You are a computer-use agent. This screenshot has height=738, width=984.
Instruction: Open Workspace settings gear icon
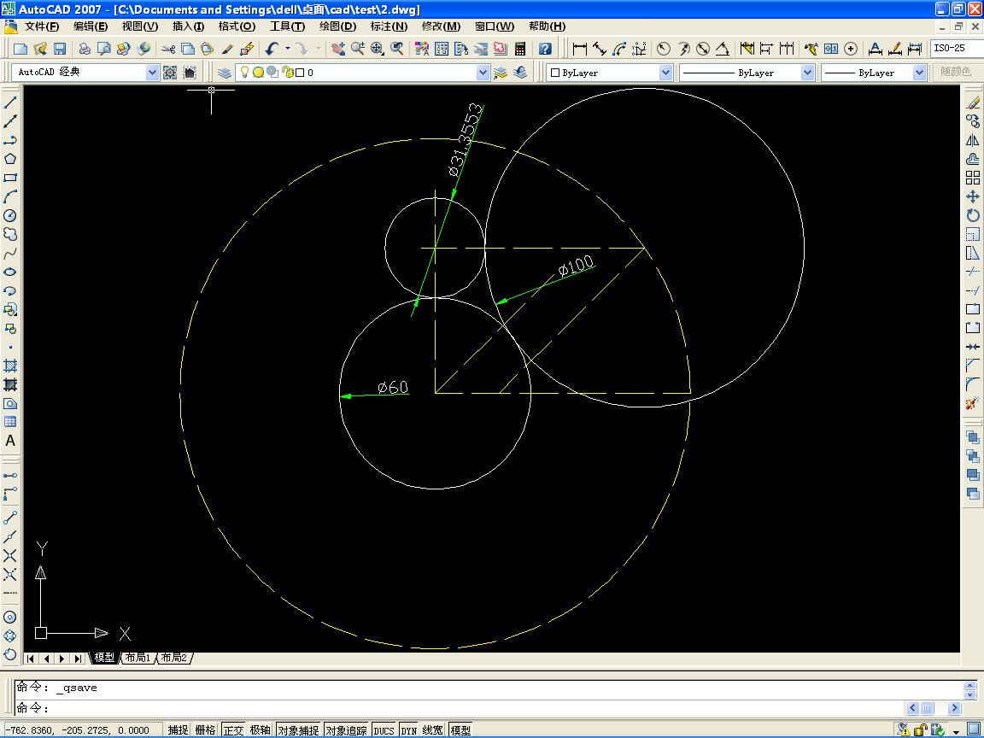coord(170,73)
